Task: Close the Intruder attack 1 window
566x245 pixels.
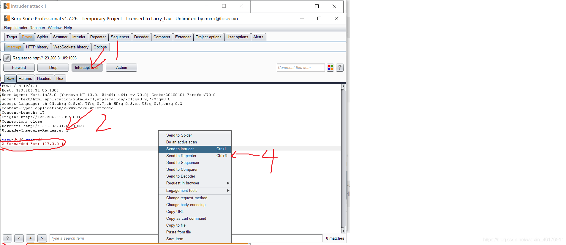Action: [x=241, y=6]
